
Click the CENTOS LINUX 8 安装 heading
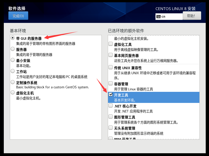175,9
